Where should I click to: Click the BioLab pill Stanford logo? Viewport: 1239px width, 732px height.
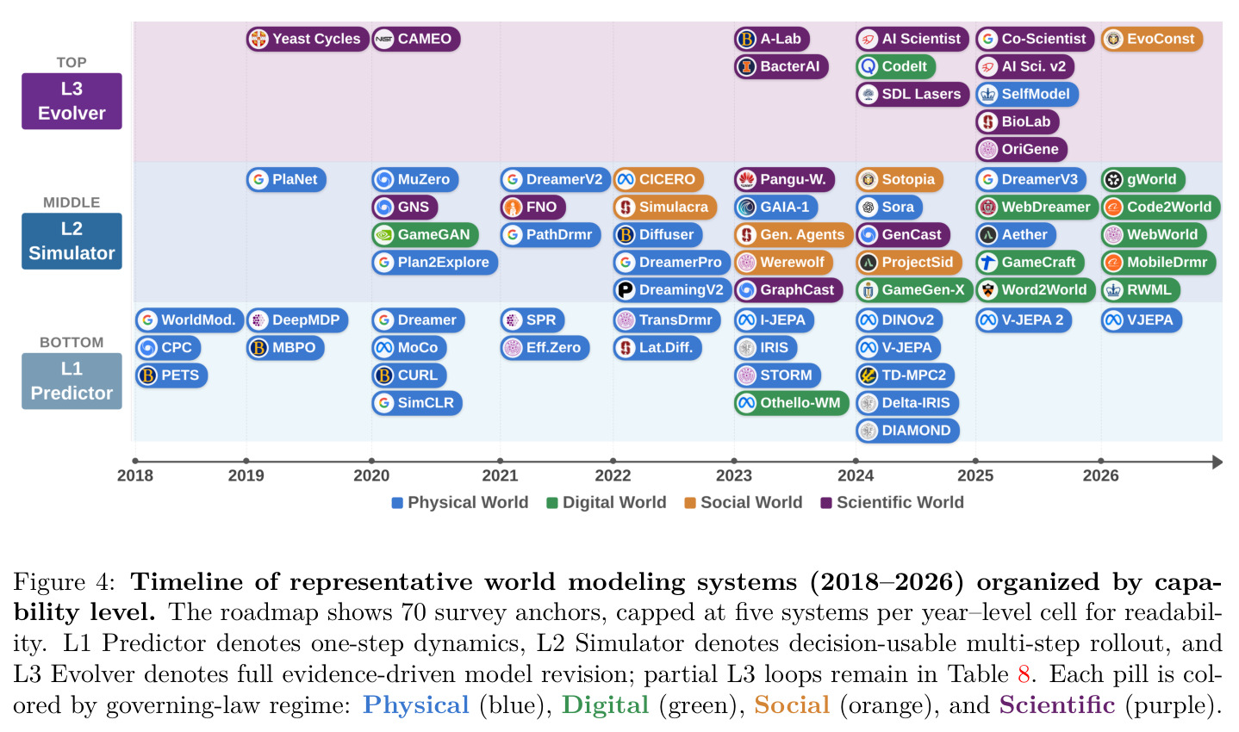pos(988,121)
